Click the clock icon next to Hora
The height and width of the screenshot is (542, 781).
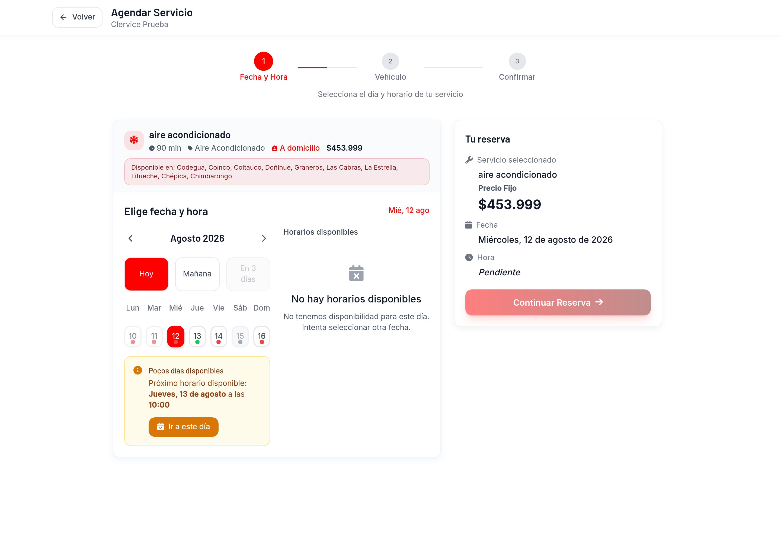(x=469, y=257)
